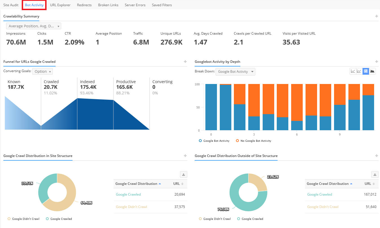380x228 pixels.
Task: Click plus icon on Funnel for URLs panel
Action: click(x=185, y=62)
